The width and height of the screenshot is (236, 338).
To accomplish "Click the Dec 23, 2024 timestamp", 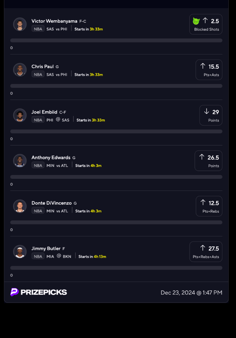I will (191, 292).
